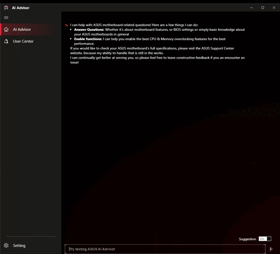Select the AI Advisor menu label
This screenshot has height=254, width=280.
(x=22, y=29)
